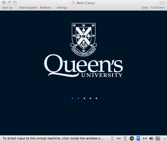
Task: Open virtual machine Settings
Action: pyautogui.click(x=62, y=8)
